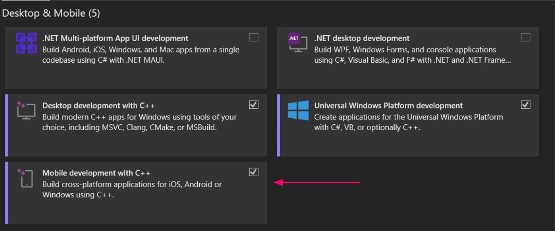Image resolution: width=555 pixels, height=231 pixels.
Task: Select the Desktop development with C++ title
Action: (x=99, y=105)
